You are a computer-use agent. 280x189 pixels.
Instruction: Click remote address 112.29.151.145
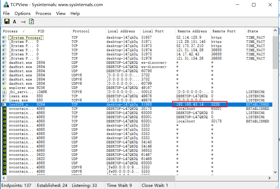(191, 42)
